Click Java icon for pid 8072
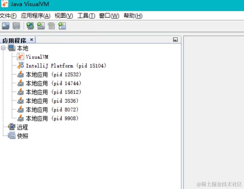The image size is (244, 189). [x=20, y=109]
